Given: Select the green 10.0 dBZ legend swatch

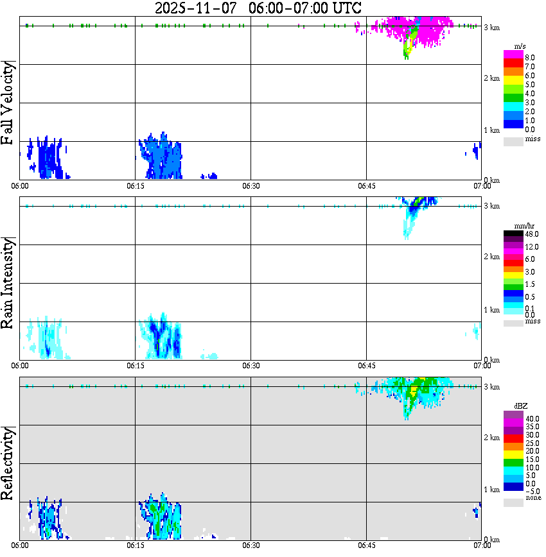Looking at the screenshot, I should click(x=513, y=463).
